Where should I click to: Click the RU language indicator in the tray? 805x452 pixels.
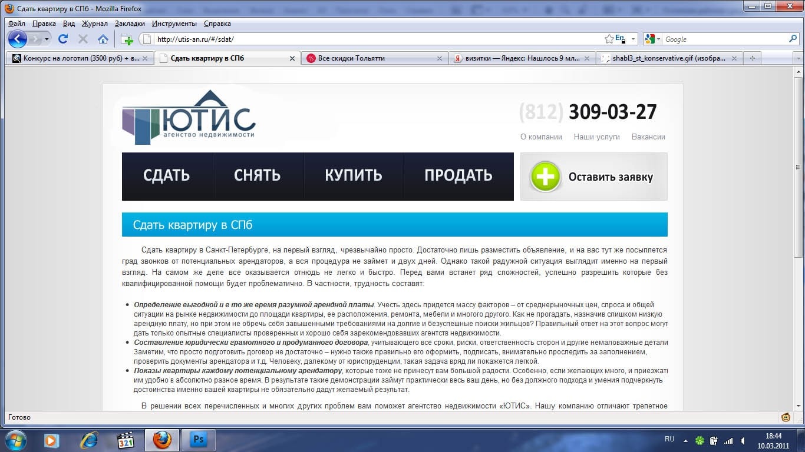click(669, 440)
